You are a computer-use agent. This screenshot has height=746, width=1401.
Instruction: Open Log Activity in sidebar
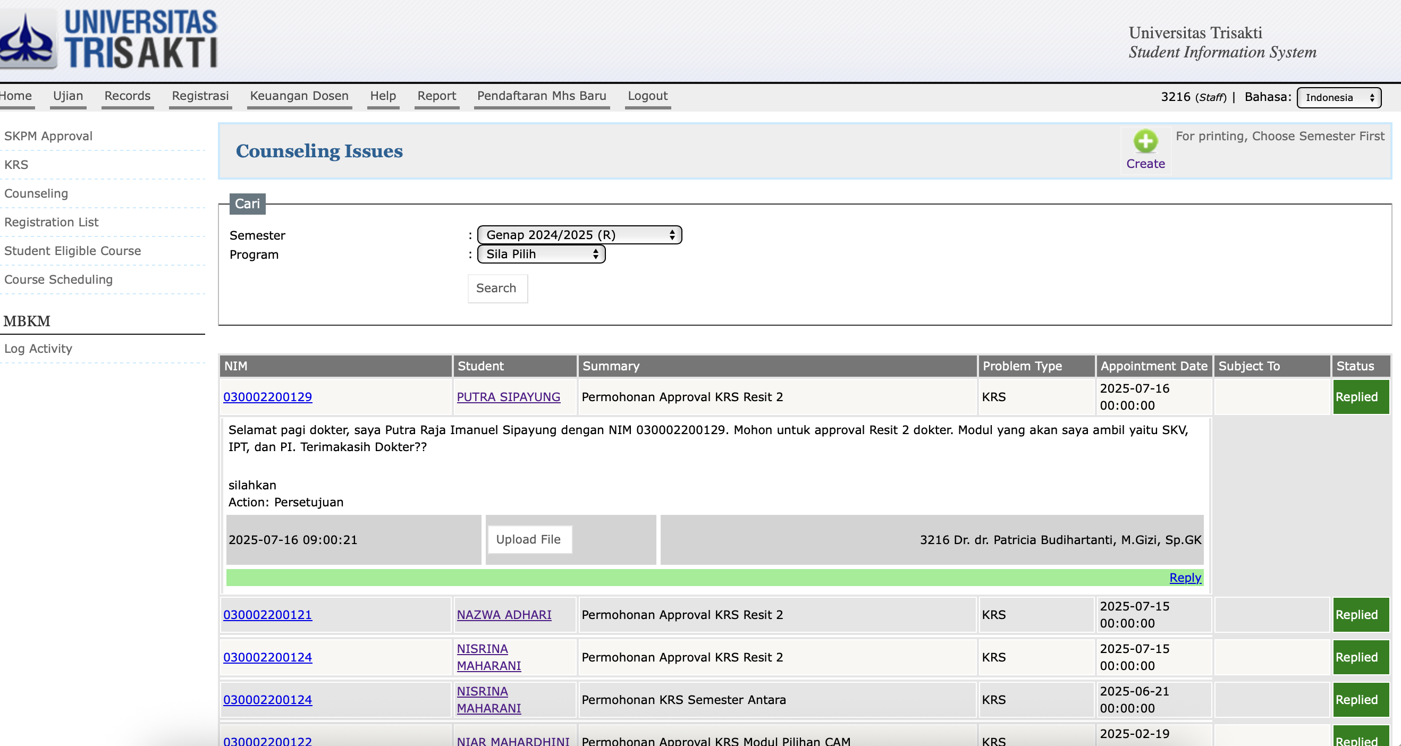38,349
